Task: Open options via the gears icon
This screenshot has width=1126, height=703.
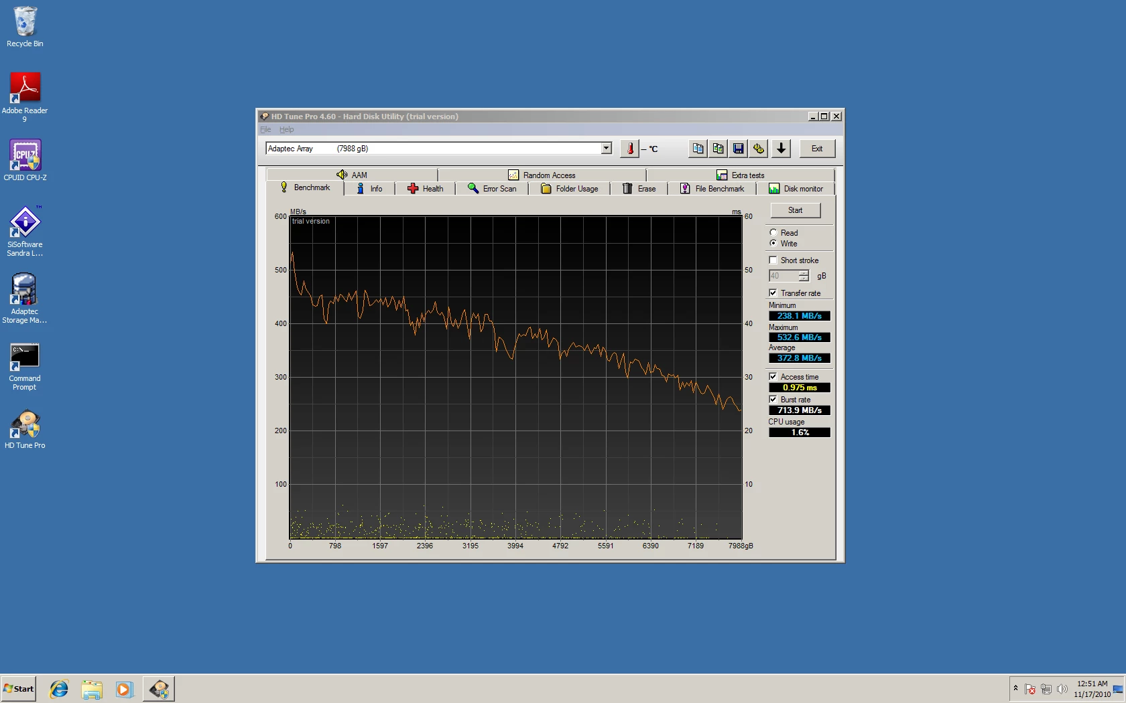Action: click(x=758, y=149)
